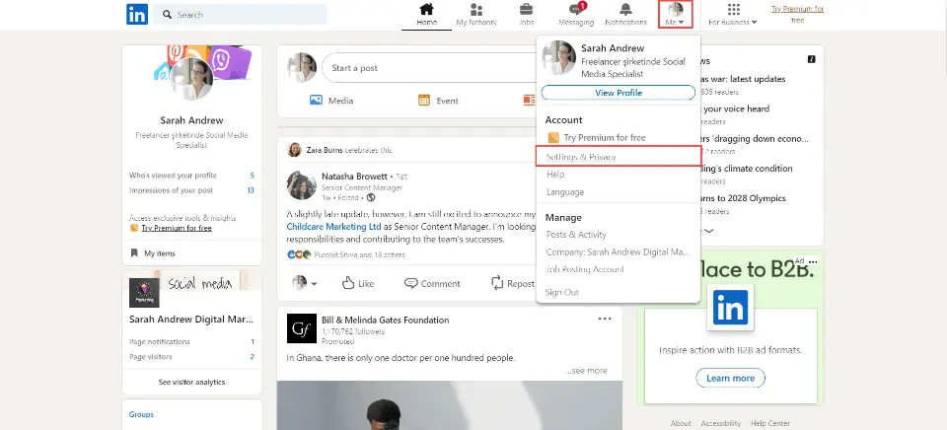Collapse the Me dropdown menu
The image size is (947, 430).
coord(675,15)
